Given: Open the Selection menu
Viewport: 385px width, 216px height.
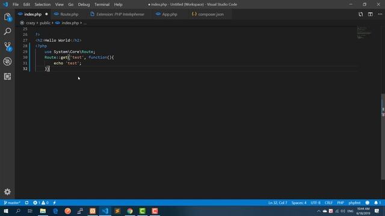Looking at the screenshot, I should (43, 4).
